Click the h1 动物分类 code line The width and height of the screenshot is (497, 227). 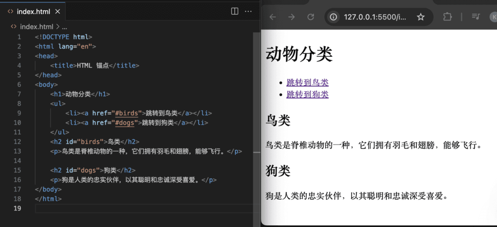click(80, 94)
